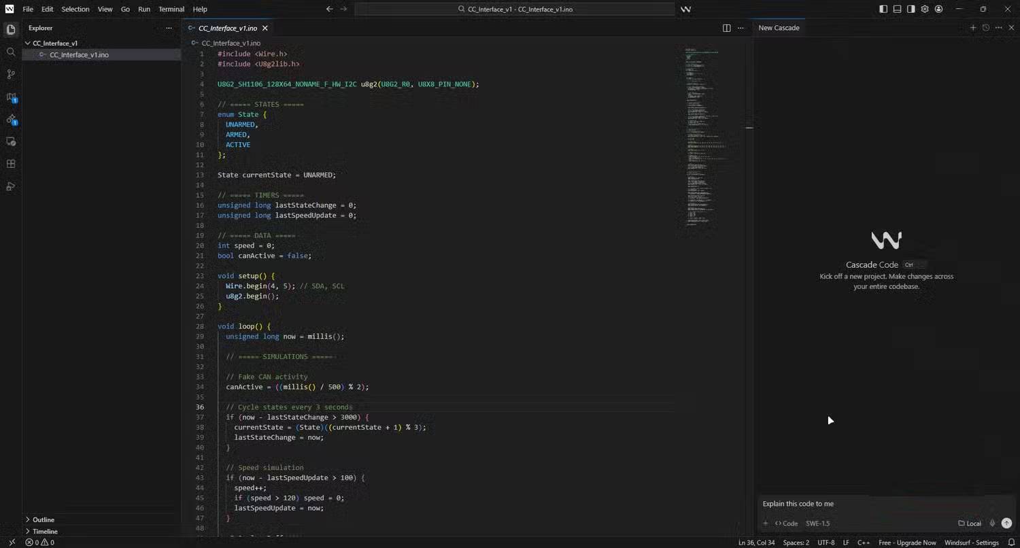Split the editor to the right
The image size is (1020, 548).
pos(726,28)
